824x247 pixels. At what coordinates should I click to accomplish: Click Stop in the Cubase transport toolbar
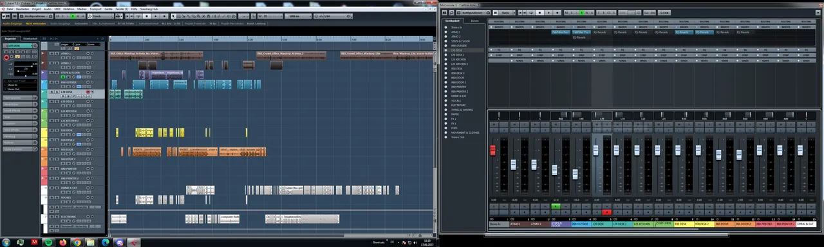tap(147, 16)
